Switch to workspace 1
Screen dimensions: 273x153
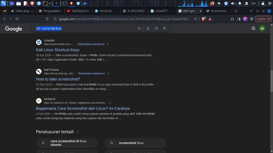coord(56,3)
